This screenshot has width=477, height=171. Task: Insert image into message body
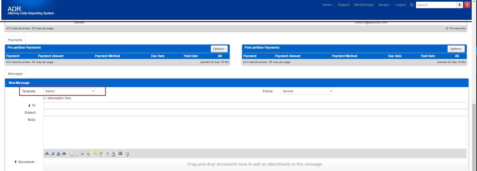coord(120,154)
